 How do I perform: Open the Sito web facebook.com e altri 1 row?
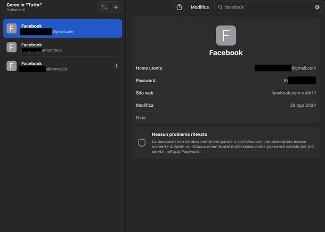226,93
